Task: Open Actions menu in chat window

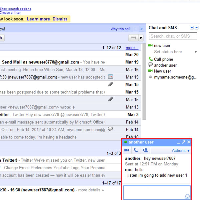Action: click(x=180, y=151)
